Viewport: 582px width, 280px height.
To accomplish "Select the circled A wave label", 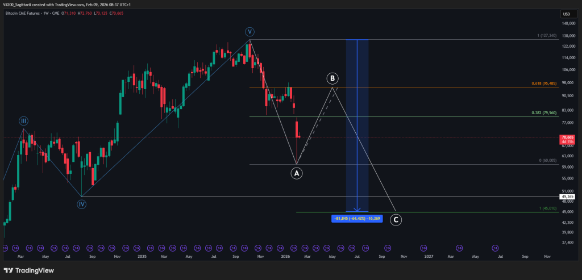I will pyautogui.click(x=296, y=174).
